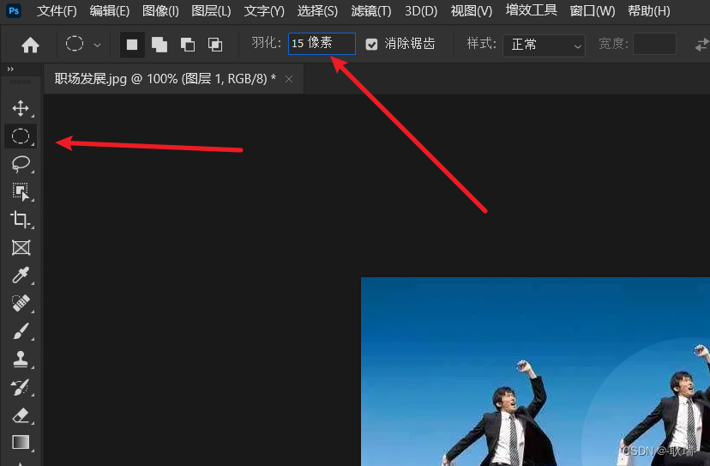Image resolution: width=710 pixels, height=466 pixels.
Task: Click the Home button in options bar
Action: 30,45
